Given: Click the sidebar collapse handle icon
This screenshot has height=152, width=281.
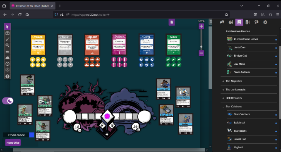Looking at the screenshot, I should [211, 22].
